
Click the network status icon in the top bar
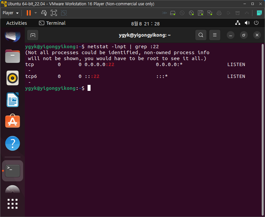238,23
